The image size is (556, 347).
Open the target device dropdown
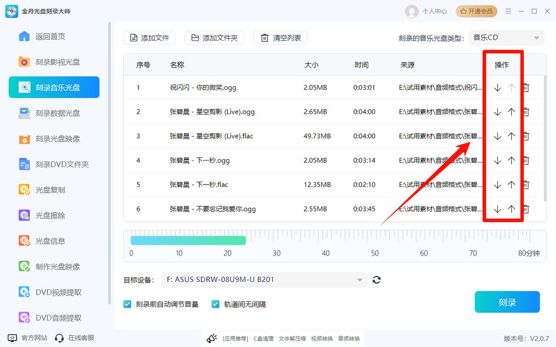359,279
